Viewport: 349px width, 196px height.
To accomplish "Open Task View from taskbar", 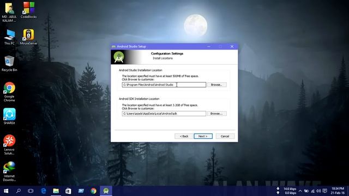I will 31,191.
